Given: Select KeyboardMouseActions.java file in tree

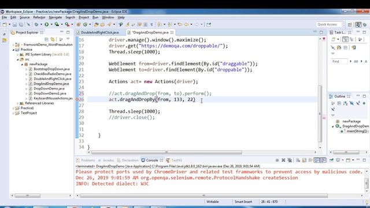Looking at the screenshot, I should [x=53, y=98].
